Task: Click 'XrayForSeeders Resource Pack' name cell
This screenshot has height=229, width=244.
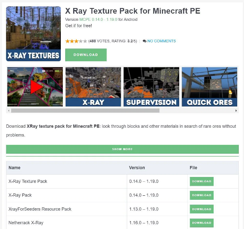Action: pyautogui.click(x=67, y=209)
